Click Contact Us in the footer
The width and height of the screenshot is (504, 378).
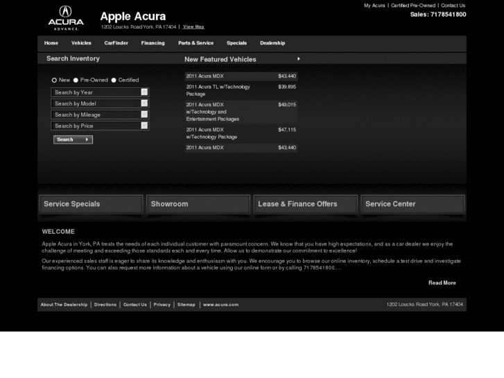[x=135, y=304]
